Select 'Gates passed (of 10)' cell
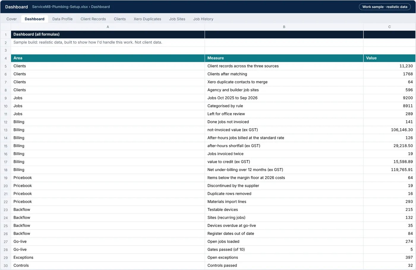416x270 pixels. pos(284,250)
